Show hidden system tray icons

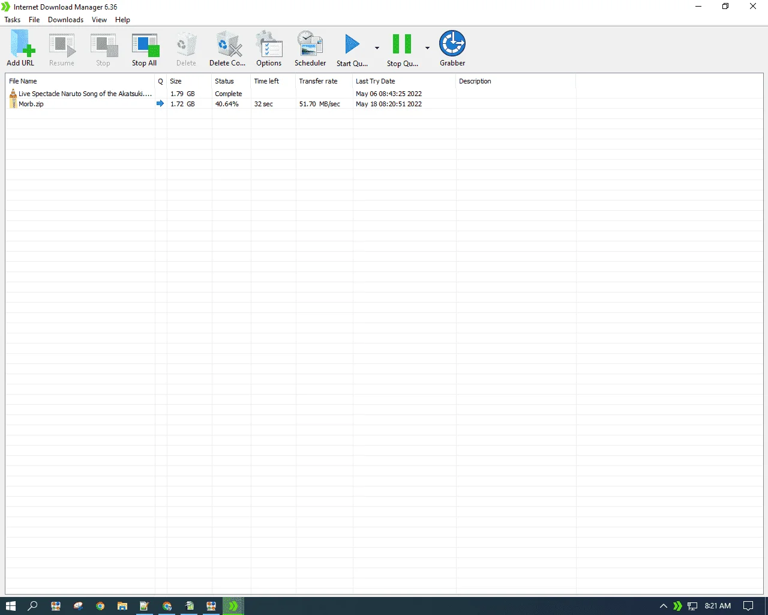[663, 606]
